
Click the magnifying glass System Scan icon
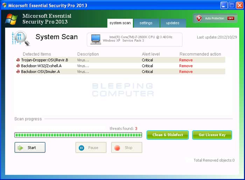21,38
